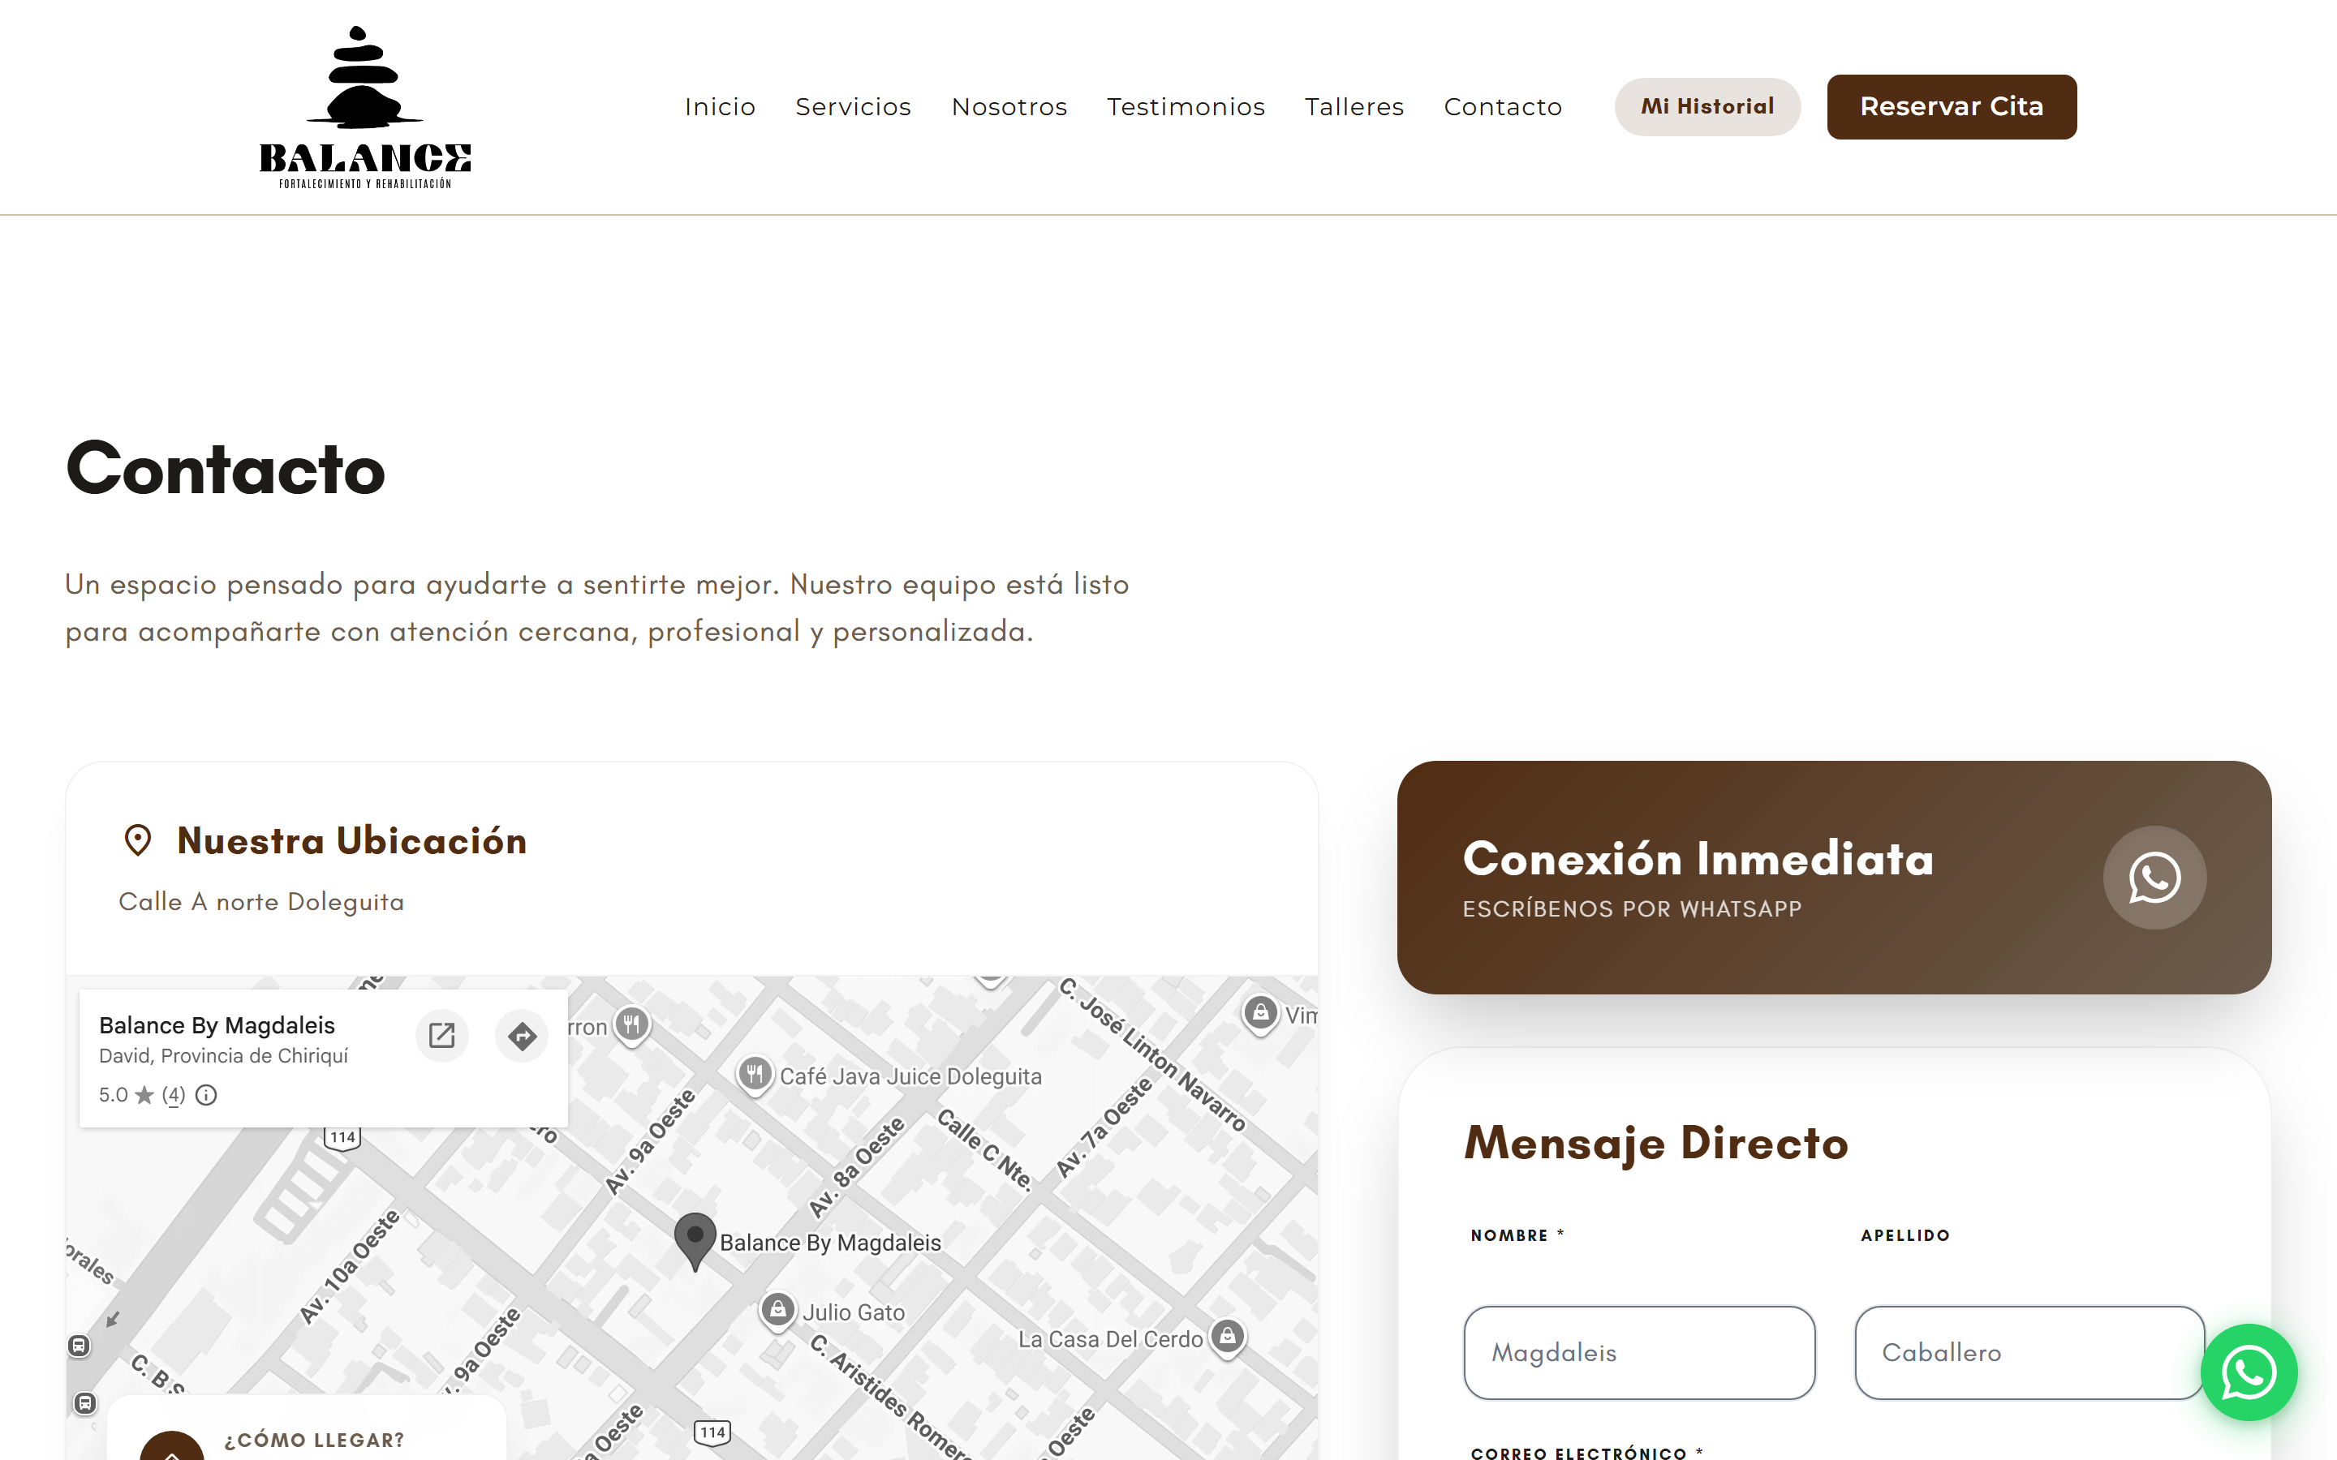Click the ¿CÓMO LLEGAR? label

tap(314, 1440)
